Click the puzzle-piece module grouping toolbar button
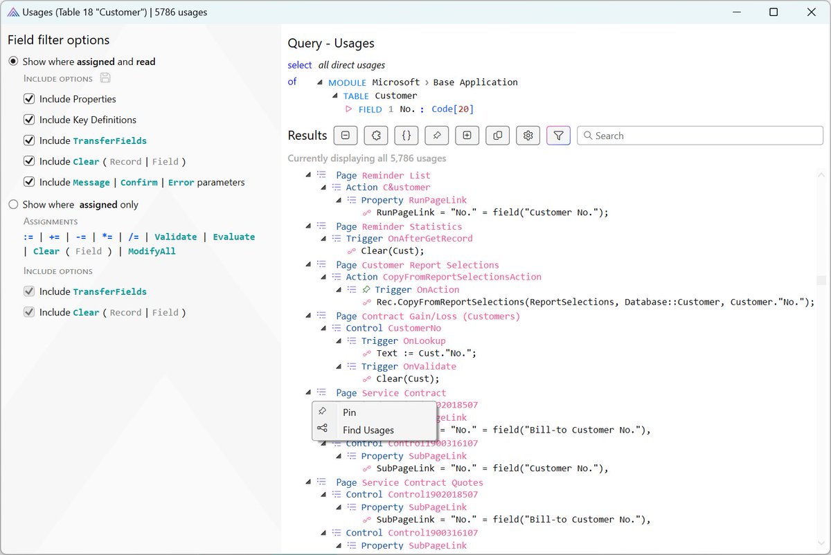This screenshot has width=831, height=555. [376, 136]
